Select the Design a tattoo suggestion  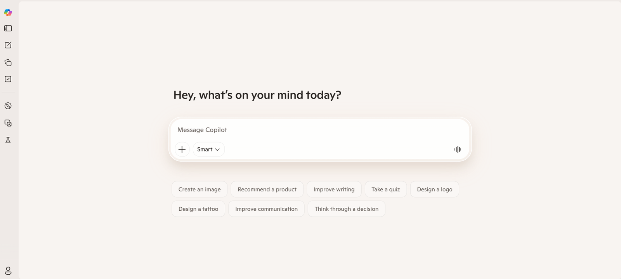[x=198, y=209]
